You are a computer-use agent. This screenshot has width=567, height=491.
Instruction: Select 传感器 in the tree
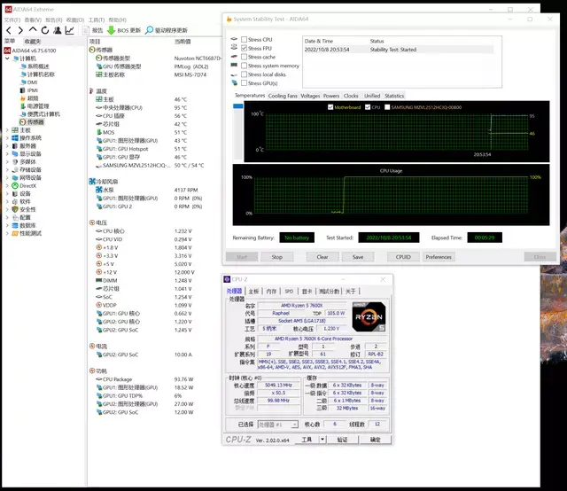point(32,122)
